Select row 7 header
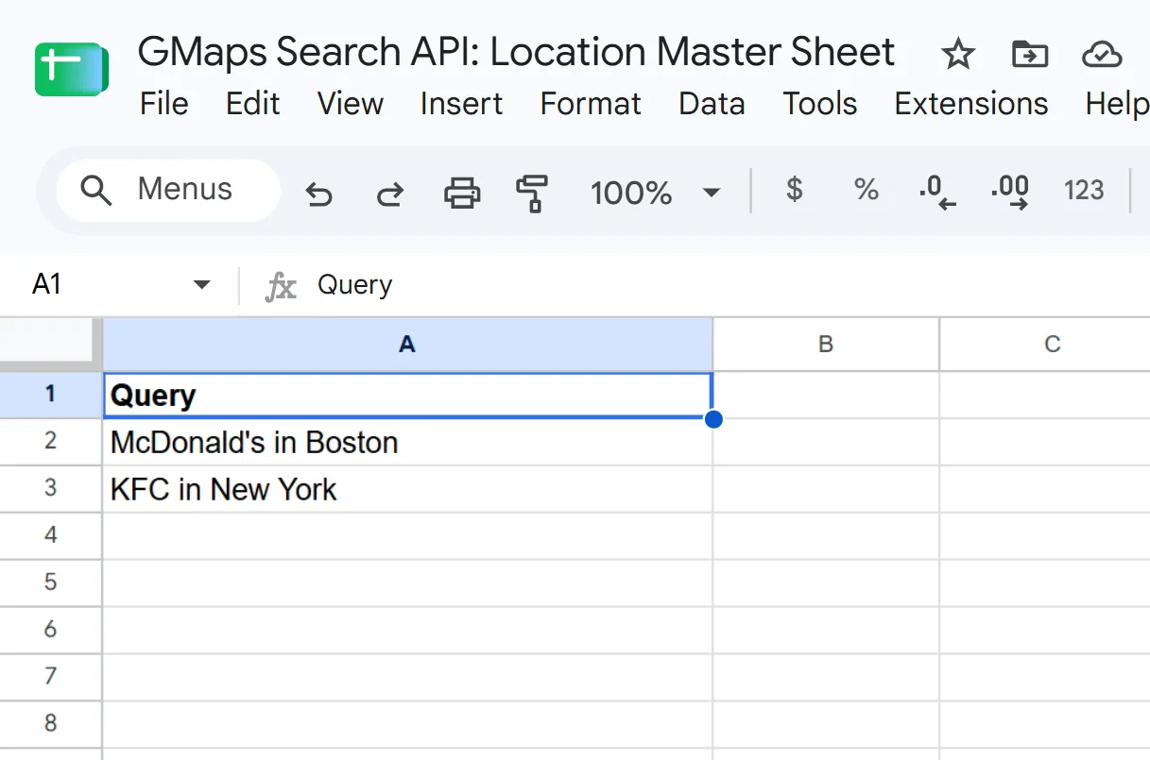 pos(50,677)
